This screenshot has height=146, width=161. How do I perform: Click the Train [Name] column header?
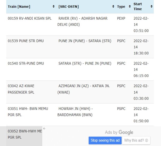[x=19, y=7]
